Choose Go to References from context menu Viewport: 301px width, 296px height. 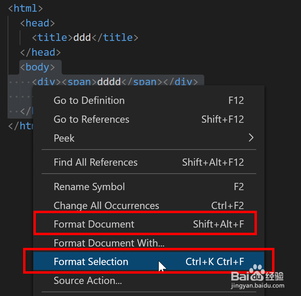coord(149,119)
